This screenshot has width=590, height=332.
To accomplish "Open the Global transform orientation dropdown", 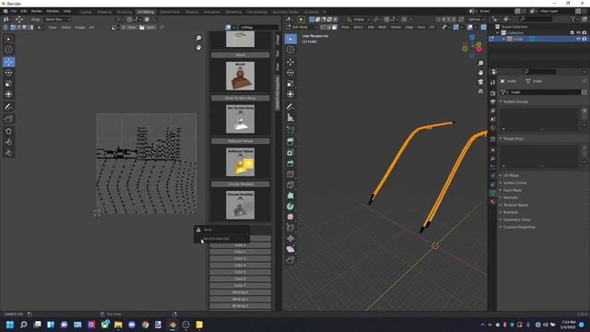I will (359, 19).
